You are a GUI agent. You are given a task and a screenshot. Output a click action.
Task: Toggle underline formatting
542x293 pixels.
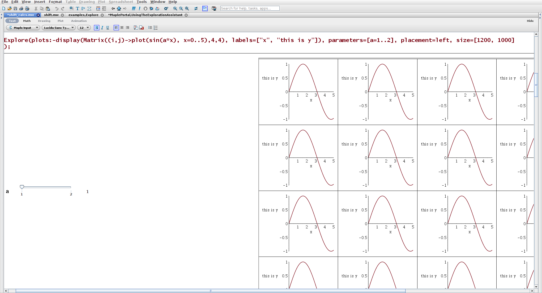point(108,28)
